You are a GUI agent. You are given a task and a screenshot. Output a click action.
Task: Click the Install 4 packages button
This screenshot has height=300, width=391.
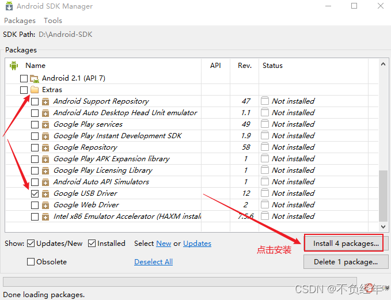[x=346, y=244]
